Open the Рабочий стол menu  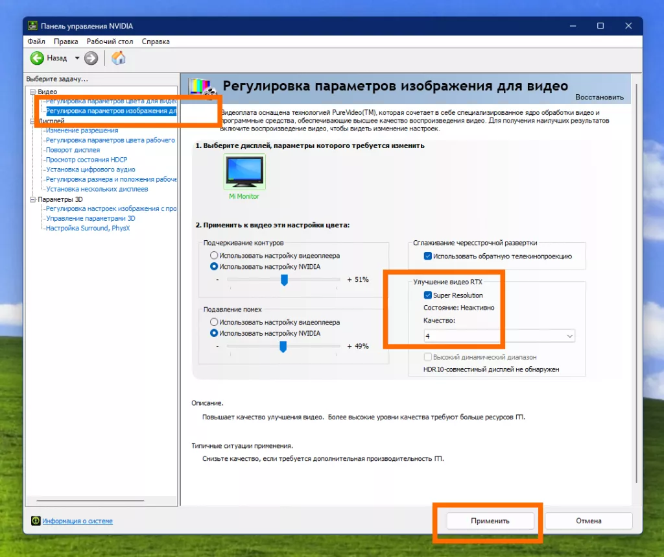(x=110, y=42)
